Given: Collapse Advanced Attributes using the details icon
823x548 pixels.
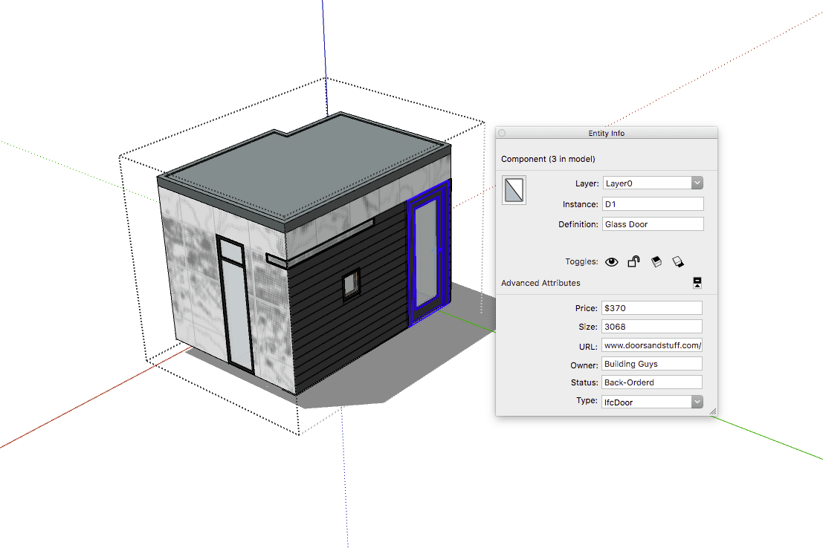Looking at the screenshot, I should point(697,282).
